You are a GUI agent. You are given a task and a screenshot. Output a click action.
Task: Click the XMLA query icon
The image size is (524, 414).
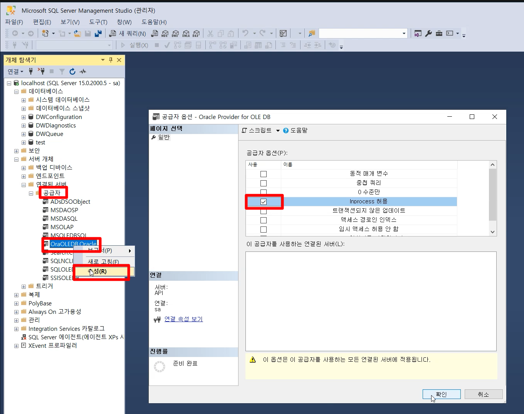pos(186,33)
